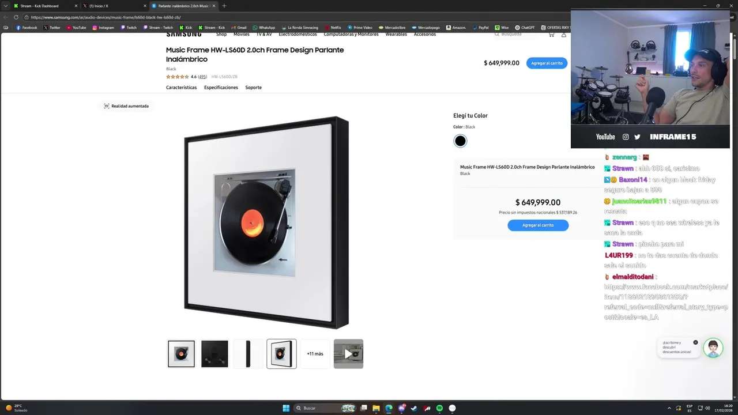Image resolution: width=738 pixels, height=415 pixels.
Task: Jump to Soporte section
Action: coord(253,88)
